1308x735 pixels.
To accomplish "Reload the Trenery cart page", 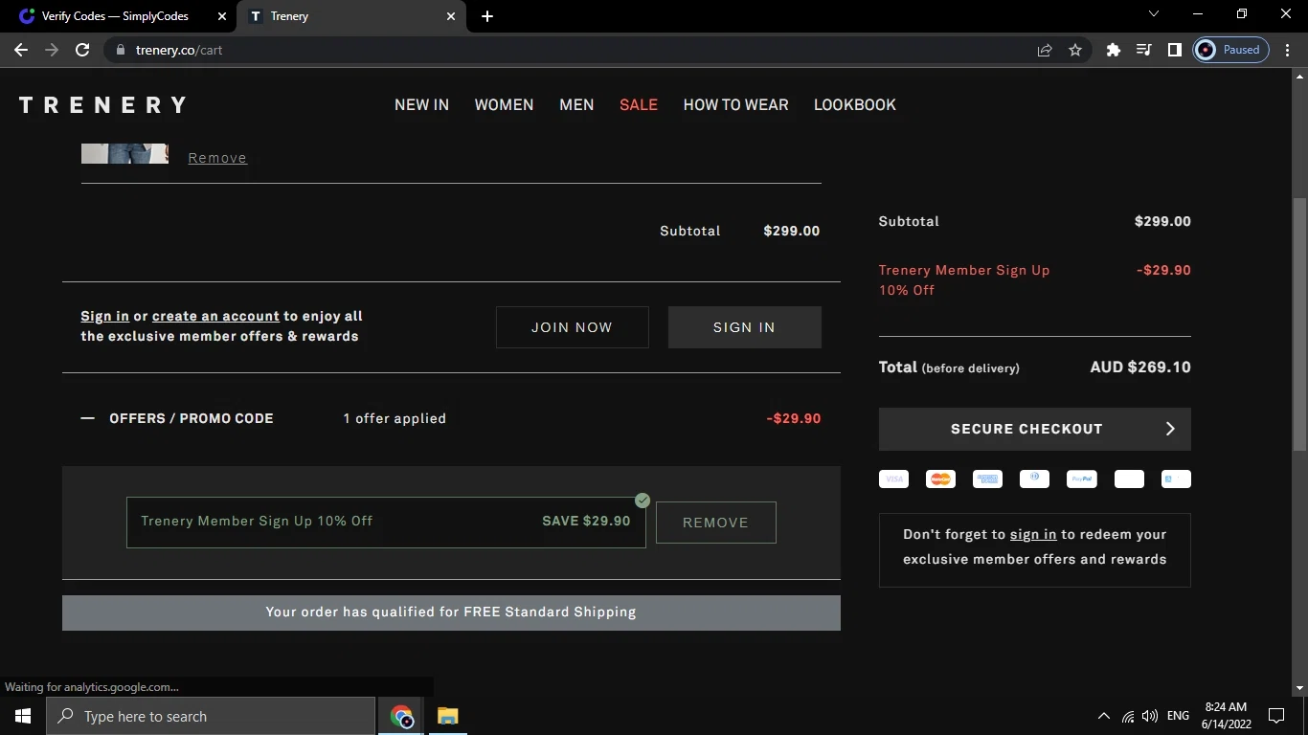I will coord(82,50).
